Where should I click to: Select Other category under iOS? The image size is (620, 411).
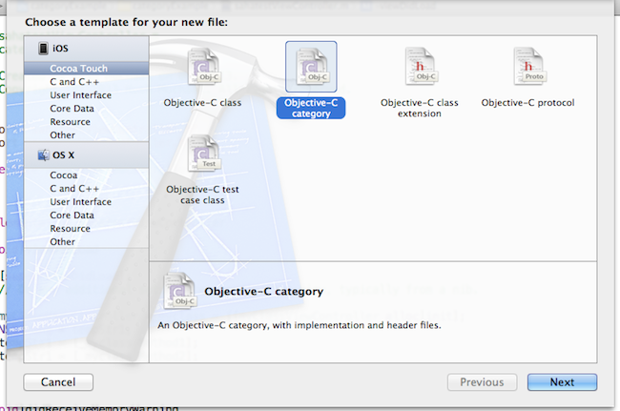point(86,135)
